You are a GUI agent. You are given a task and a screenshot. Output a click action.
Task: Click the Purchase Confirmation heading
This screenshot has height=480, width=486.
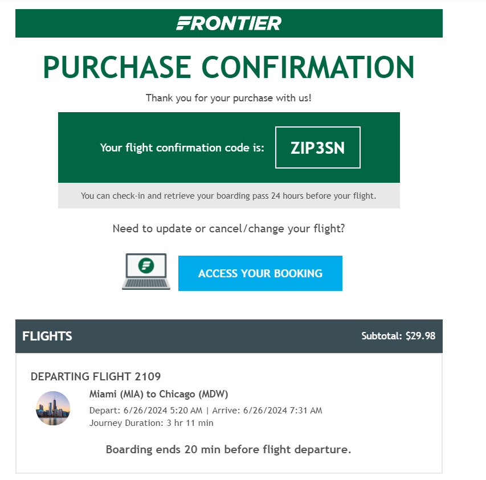click(228, 67)
